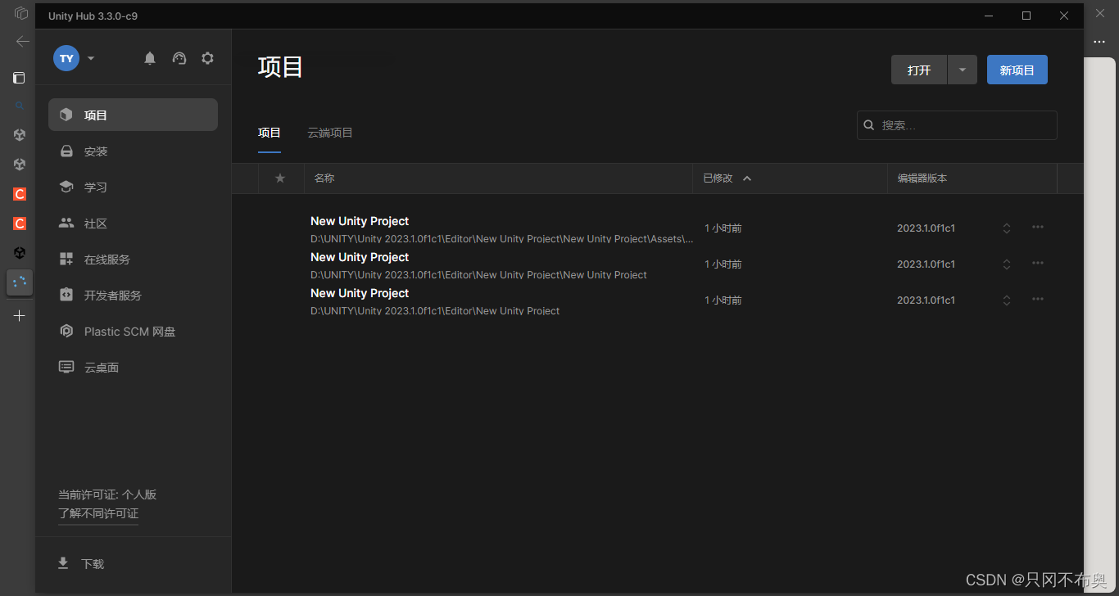Maximize the Unity Hub window

coord(1026,16)
